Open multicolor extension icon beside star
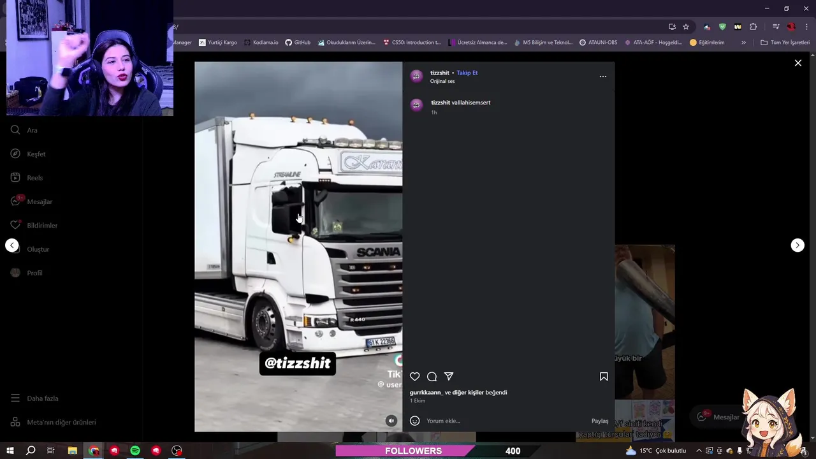The width and height of the screenshot is (816, 459). coord(707,27)
